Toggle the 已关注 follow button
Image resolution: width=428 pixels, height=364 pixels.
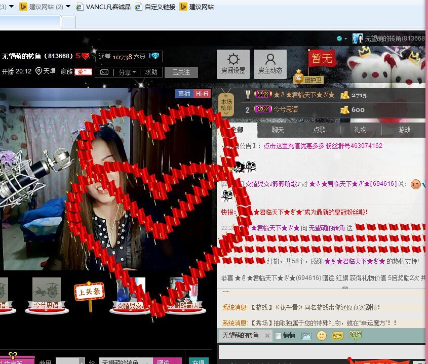181,72
